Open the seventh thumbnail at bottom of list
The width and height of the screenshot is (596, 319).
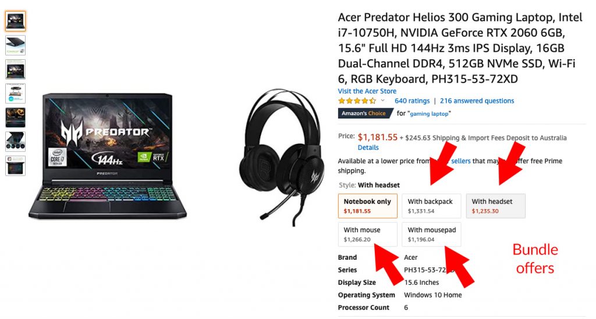click(x=16, y=166)
